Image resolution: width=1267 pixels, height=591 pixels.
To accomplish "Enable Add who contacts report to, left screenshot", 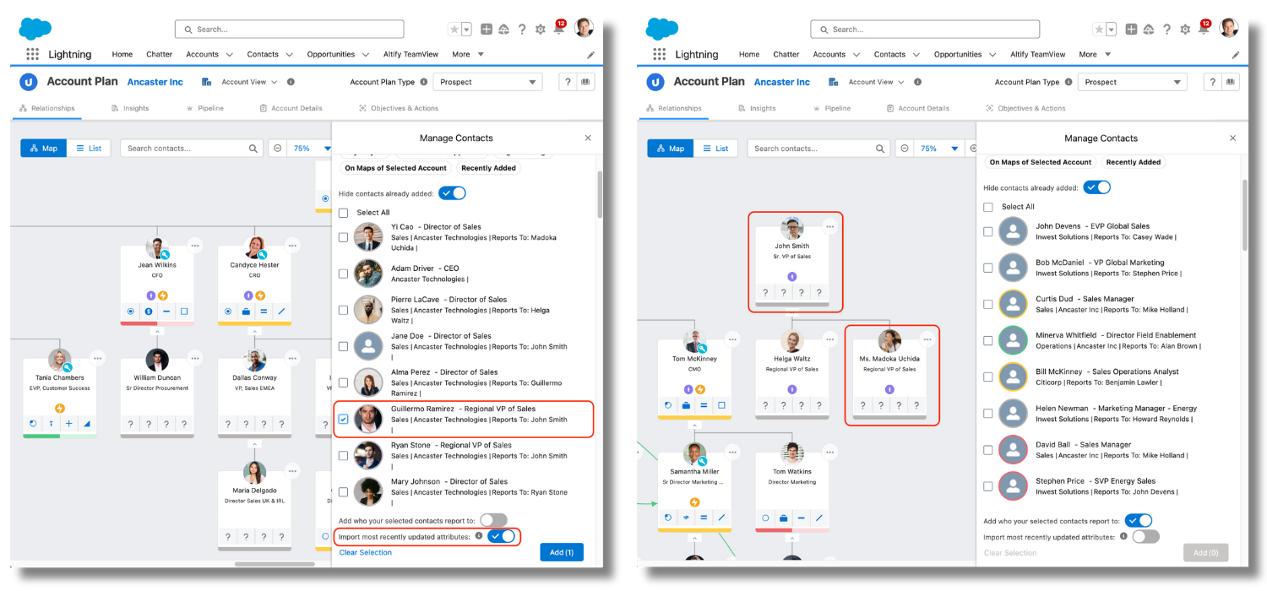I will [493, 521].
